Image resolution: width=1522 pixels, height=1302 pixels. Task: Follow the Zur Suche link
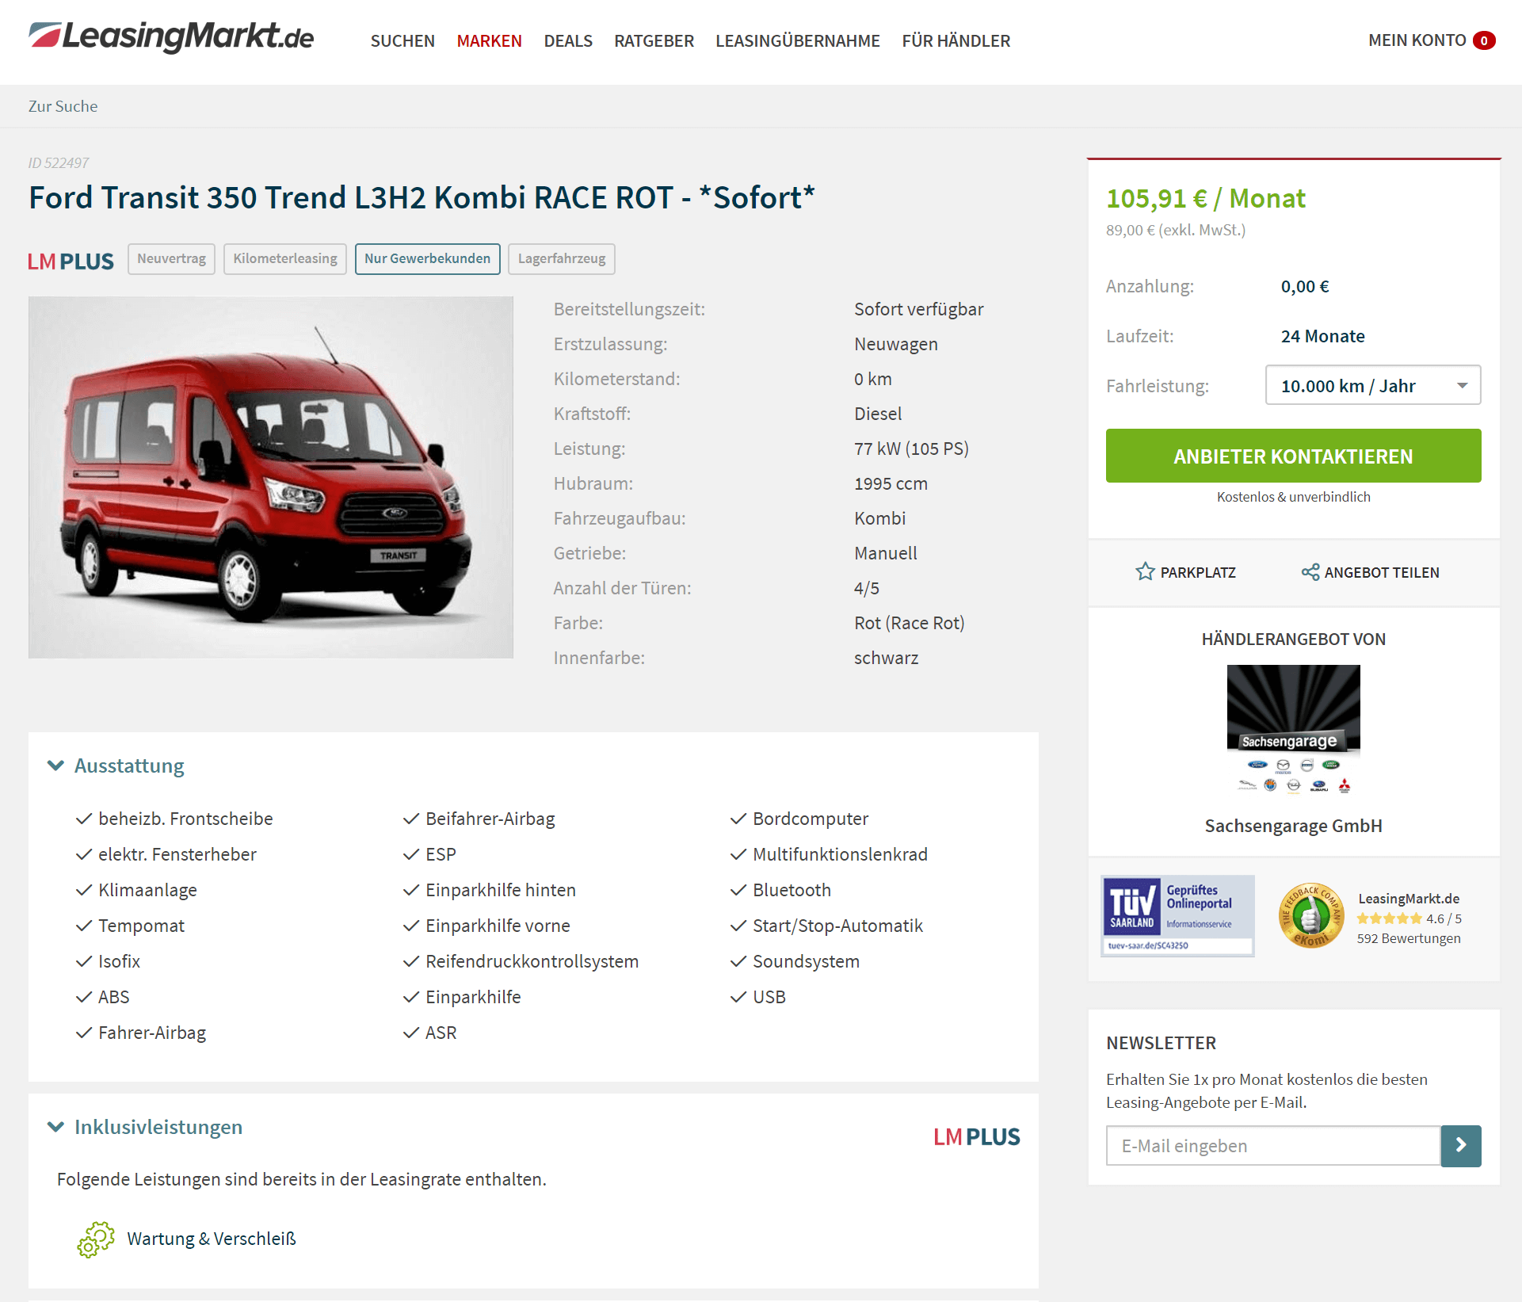tap(63, 106)
